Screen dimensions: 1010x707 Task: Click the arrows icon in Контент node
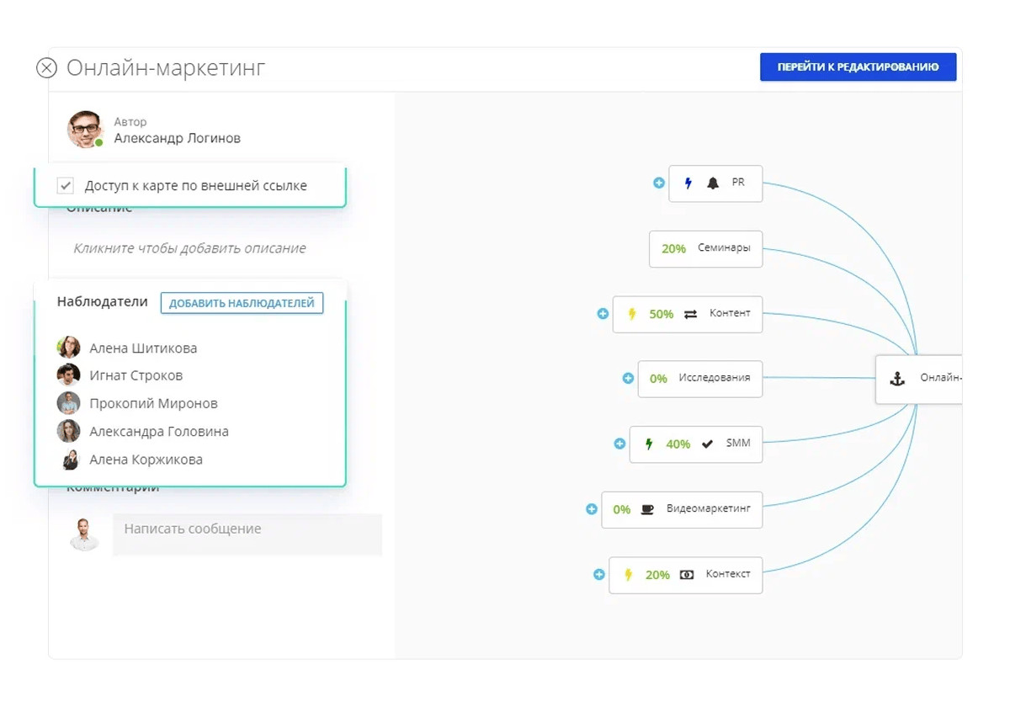tap(690, 314)
